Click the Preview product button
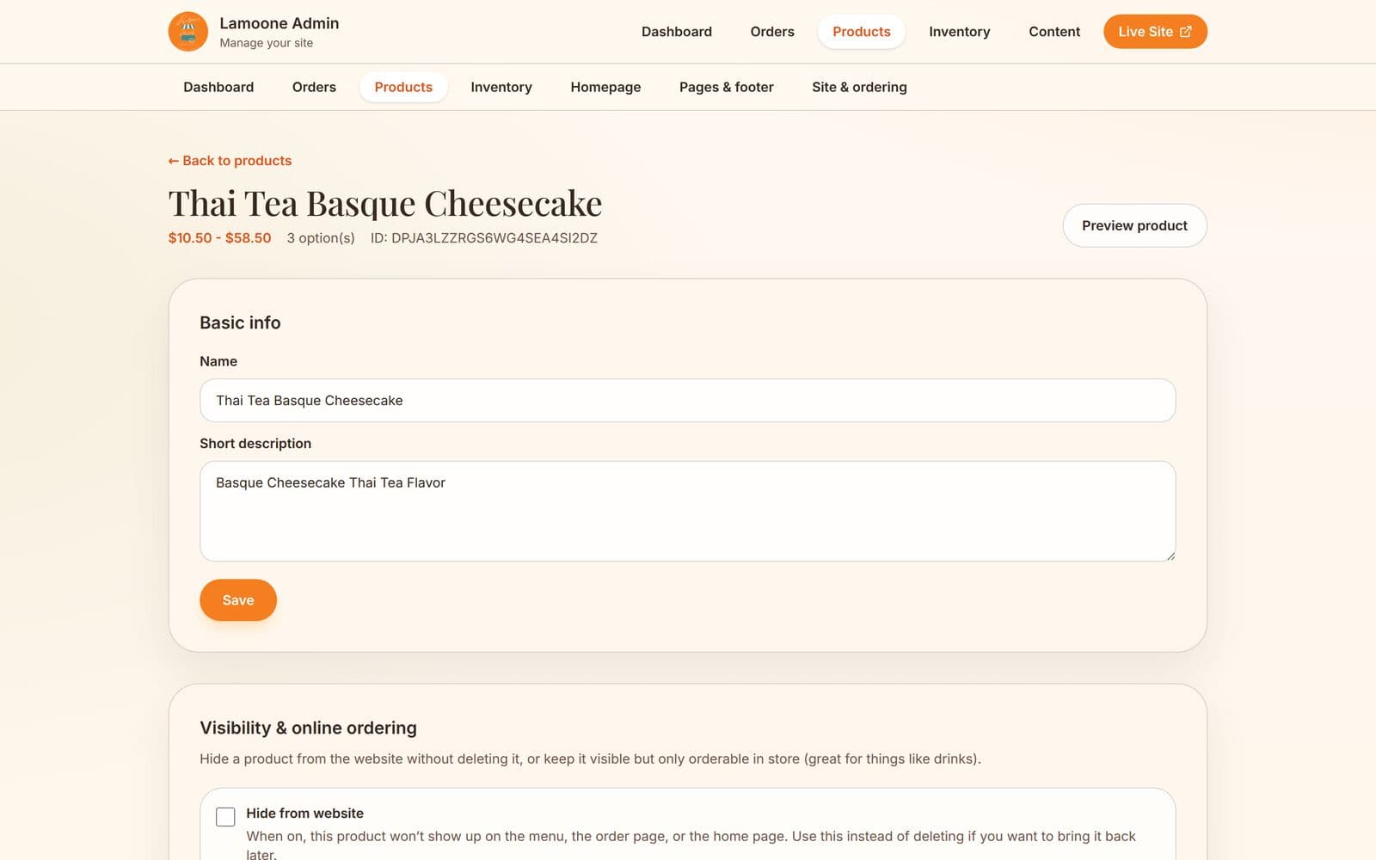This screenshot has width=1376, height=860. (1134, 225)
